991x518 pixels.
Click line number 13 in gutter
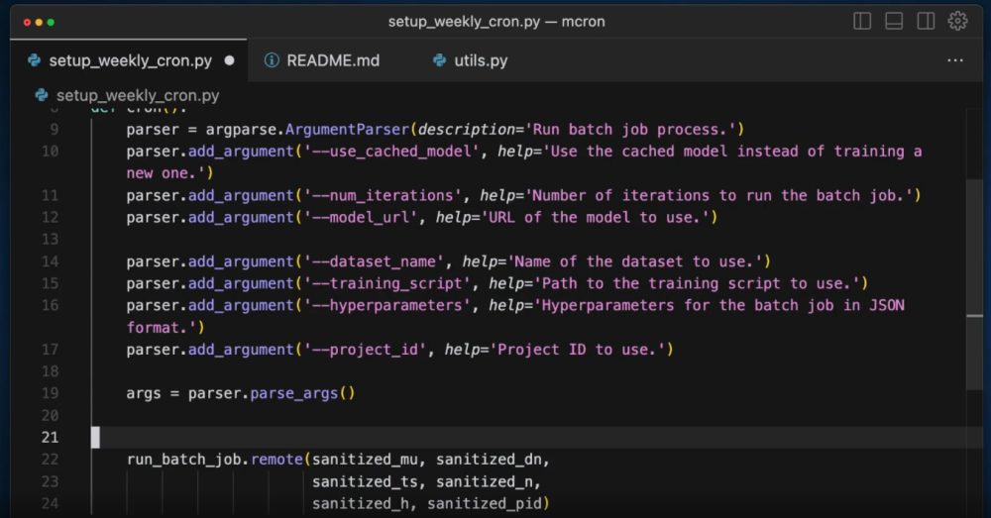point(50,240)
